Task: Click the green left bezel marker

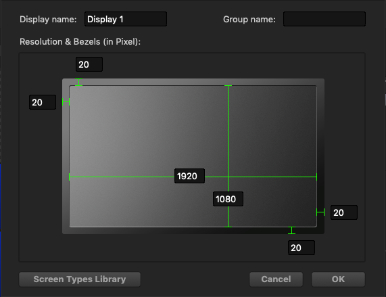Action: pos(66,101)
